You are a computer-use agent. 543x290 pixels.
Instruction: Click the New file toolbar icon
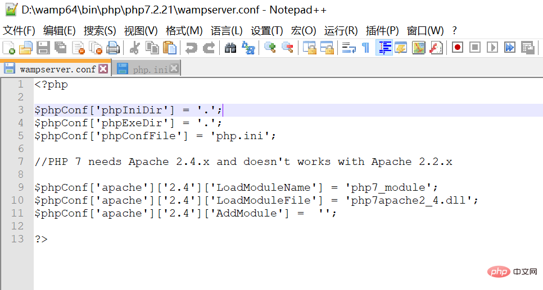tap(9, 48)
